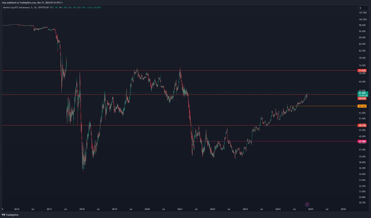Screen dimensions: 371x218
Task: Click the 17:44:18 bar countdown timer
Action: [x=362, y=95]
